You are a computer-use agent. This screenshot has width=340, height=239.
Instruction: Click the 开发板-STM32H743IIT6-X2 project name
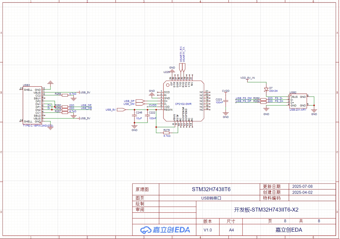click(266, 210)
